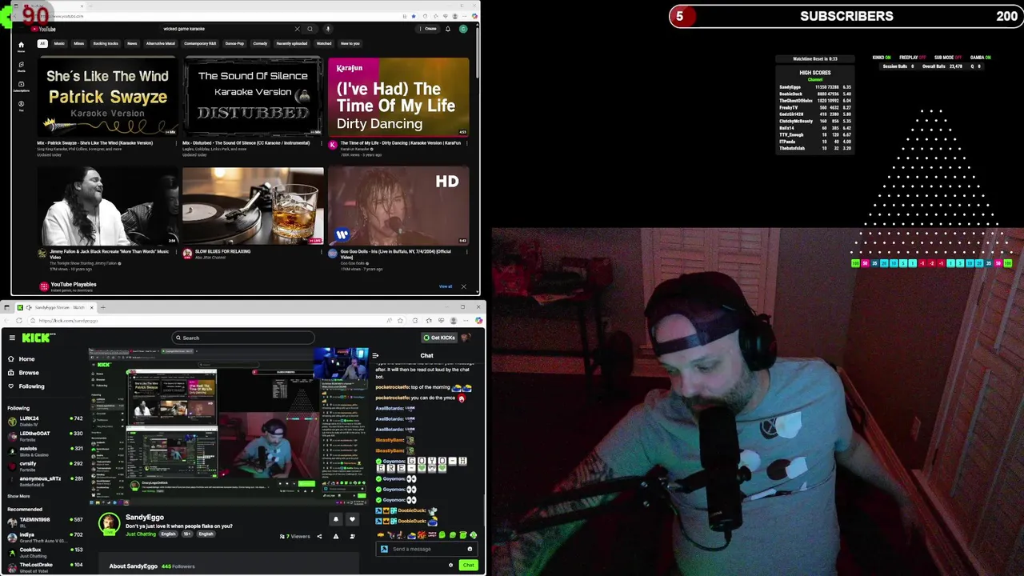This screenshot has width=1024, height=576.
Task: Expand Show More in Kick Following list
Action: point(18,496)
